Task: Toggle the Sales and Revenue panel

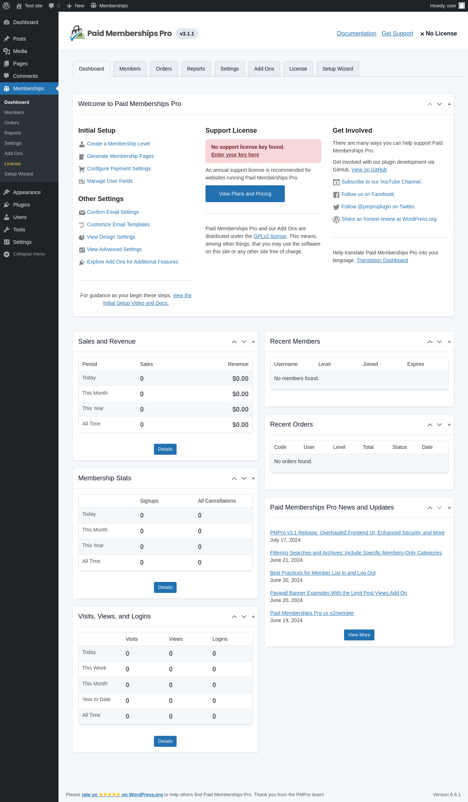Action: 253,342
